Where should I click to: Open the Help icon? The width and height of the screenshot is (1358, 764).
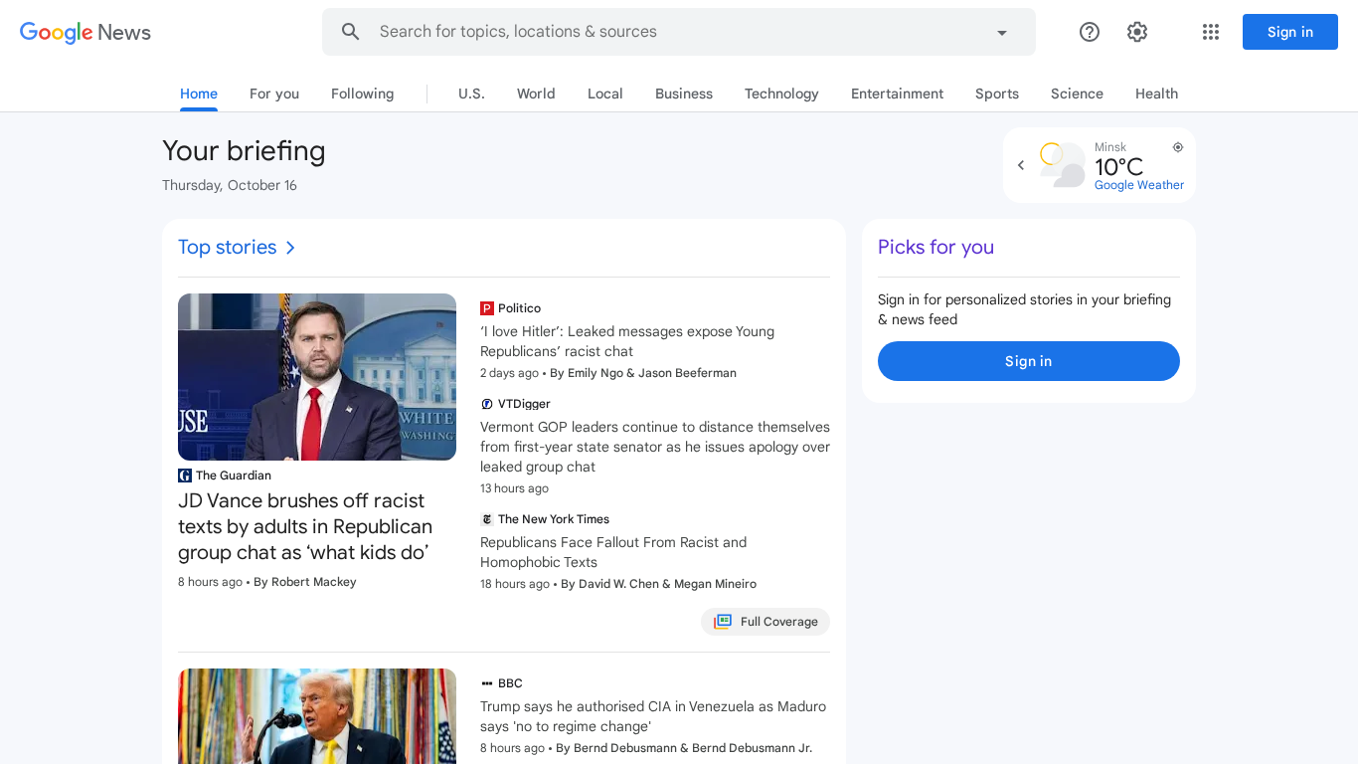point(1090,32)
